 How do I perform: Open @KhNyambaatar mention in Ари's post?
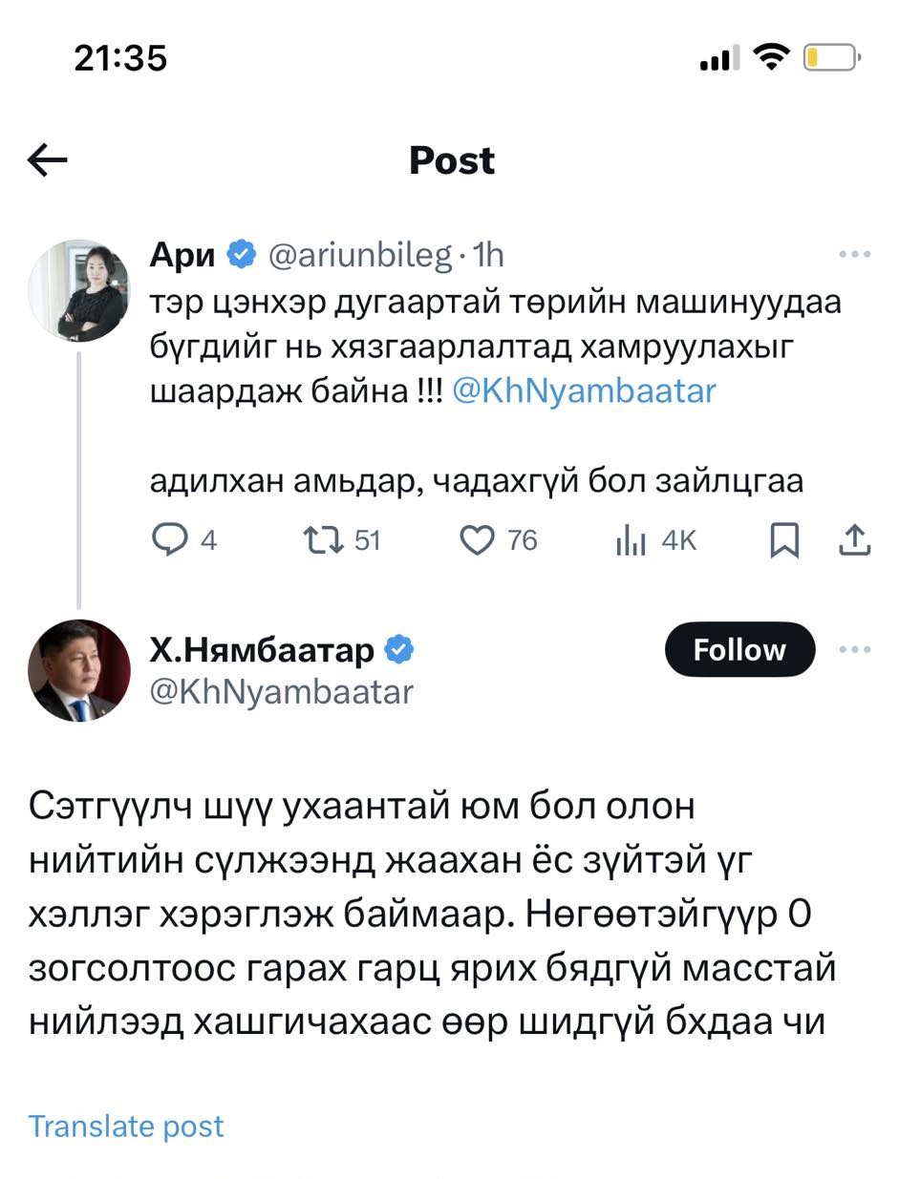coord(583,391)
